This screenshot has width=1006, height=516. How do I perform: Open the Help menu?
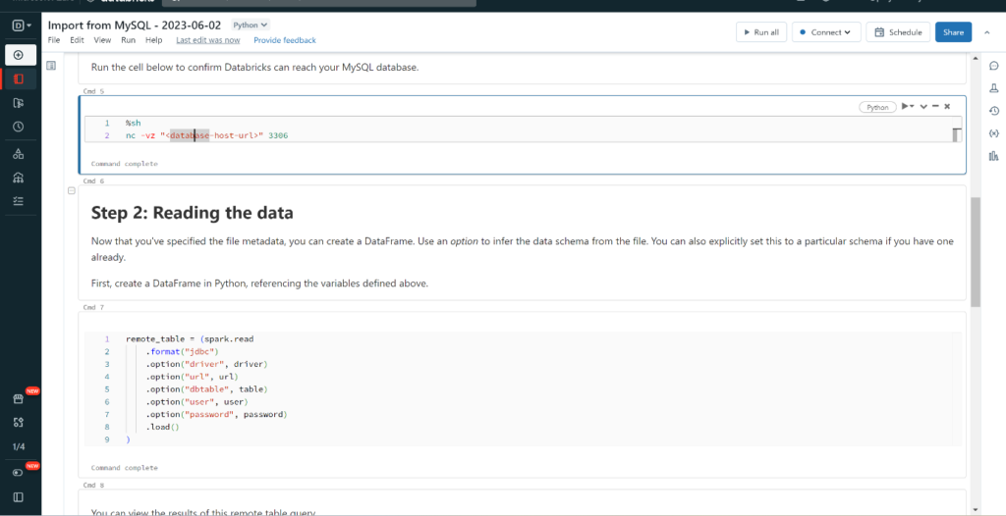click(154, 40)
